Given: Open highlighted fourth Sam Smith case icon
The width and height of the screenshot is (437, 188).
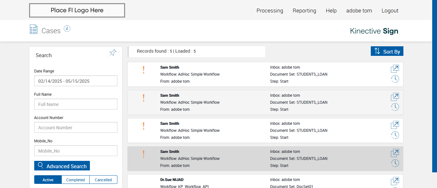Looking at the screenshot, I should (395, 153).
